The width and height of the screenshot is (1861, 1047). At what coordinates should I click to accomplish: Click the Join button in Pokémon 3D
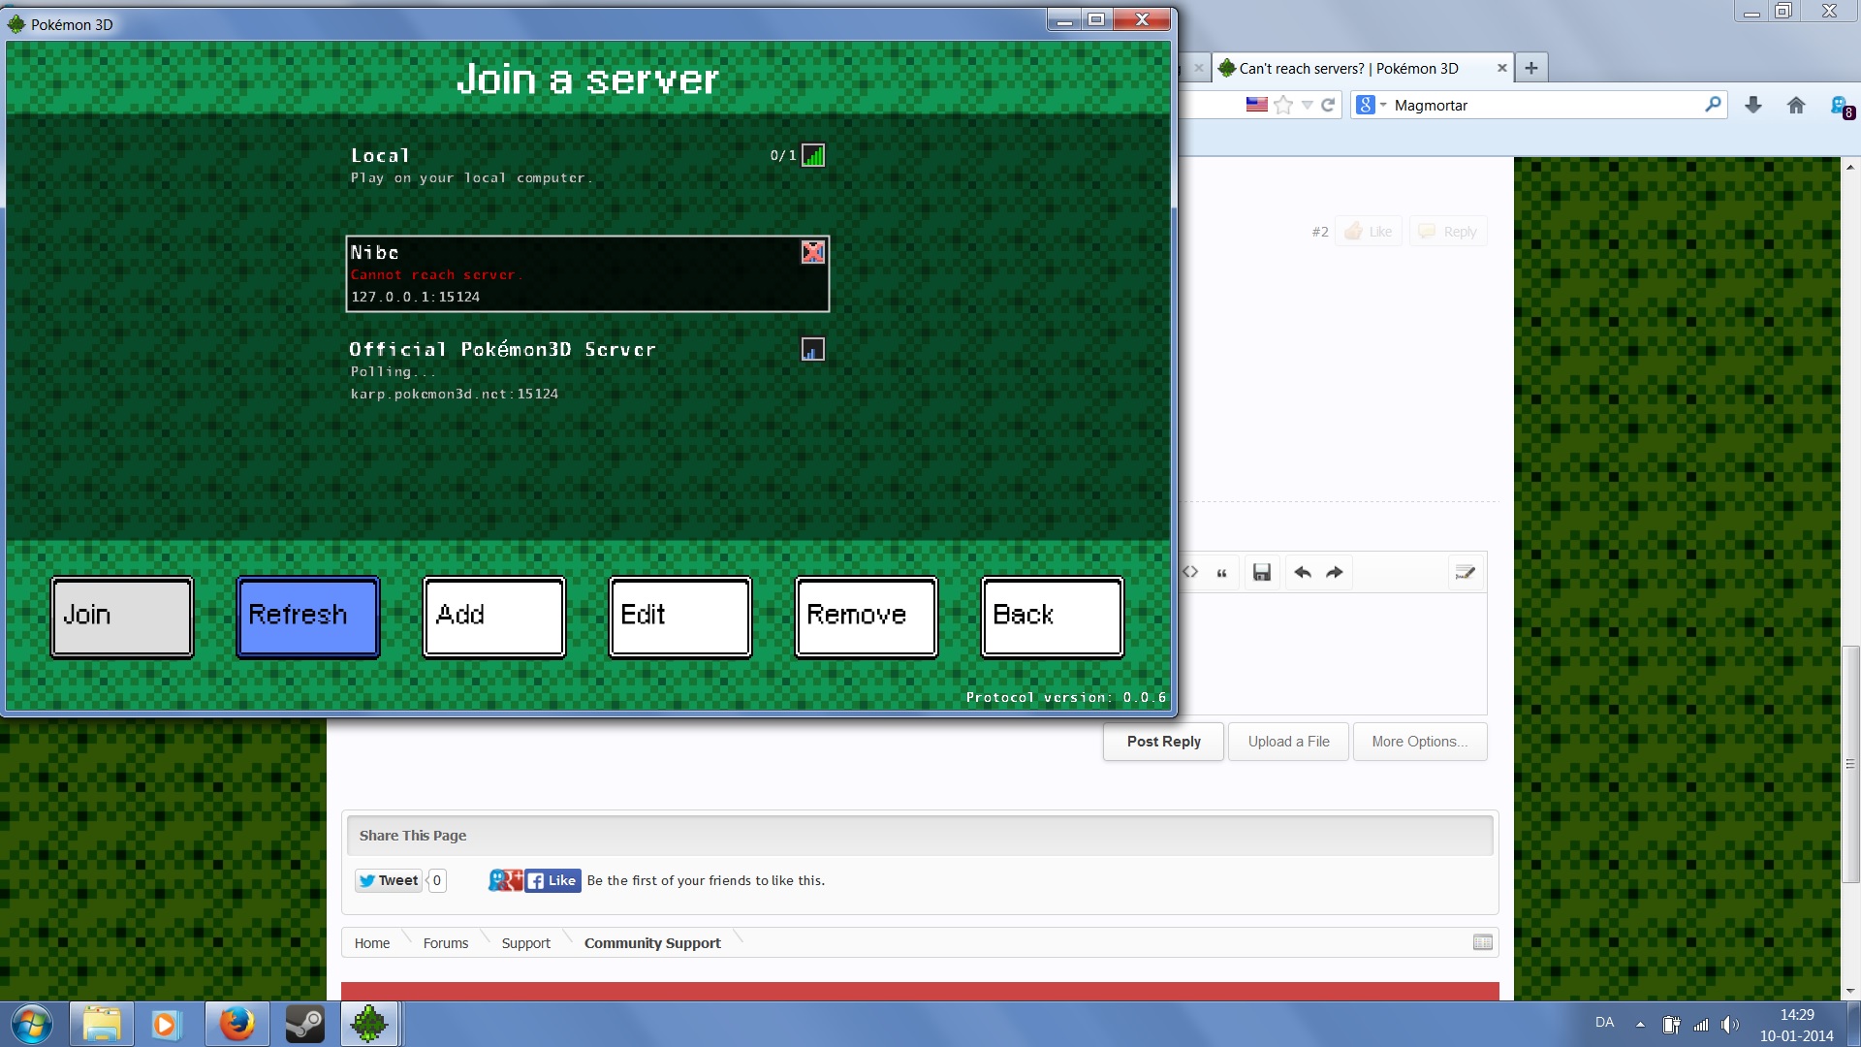coord(122,617)
